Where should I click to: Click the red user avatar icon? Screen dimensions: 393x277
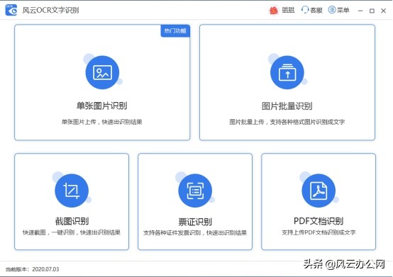[273, 10]
